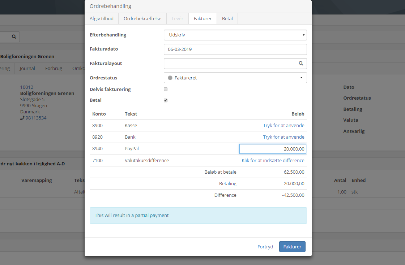
Task: Click 'Tryk for at anvende' for Kasse
Action: (x=283, y=126)
